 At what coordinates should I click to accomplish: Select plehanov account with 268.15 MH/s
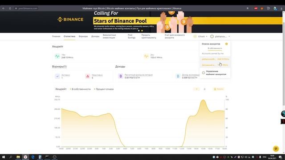[x=215, y=59]
